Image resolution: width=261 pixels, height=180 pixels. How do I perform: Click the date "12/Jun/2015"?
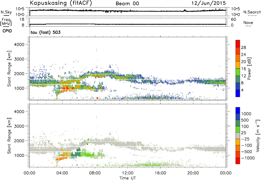point(208,3)
